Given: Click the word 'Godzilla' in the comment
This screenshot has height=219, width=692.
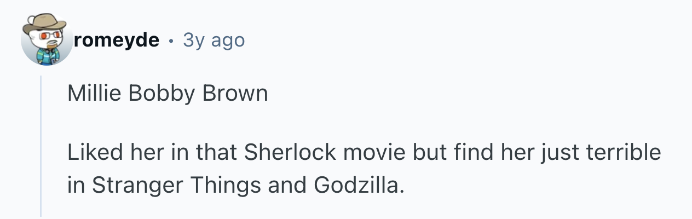Looking at the screenshot, I should point(359,185).
